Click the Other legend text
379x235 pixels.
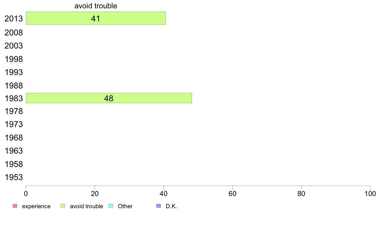point(125,206)
